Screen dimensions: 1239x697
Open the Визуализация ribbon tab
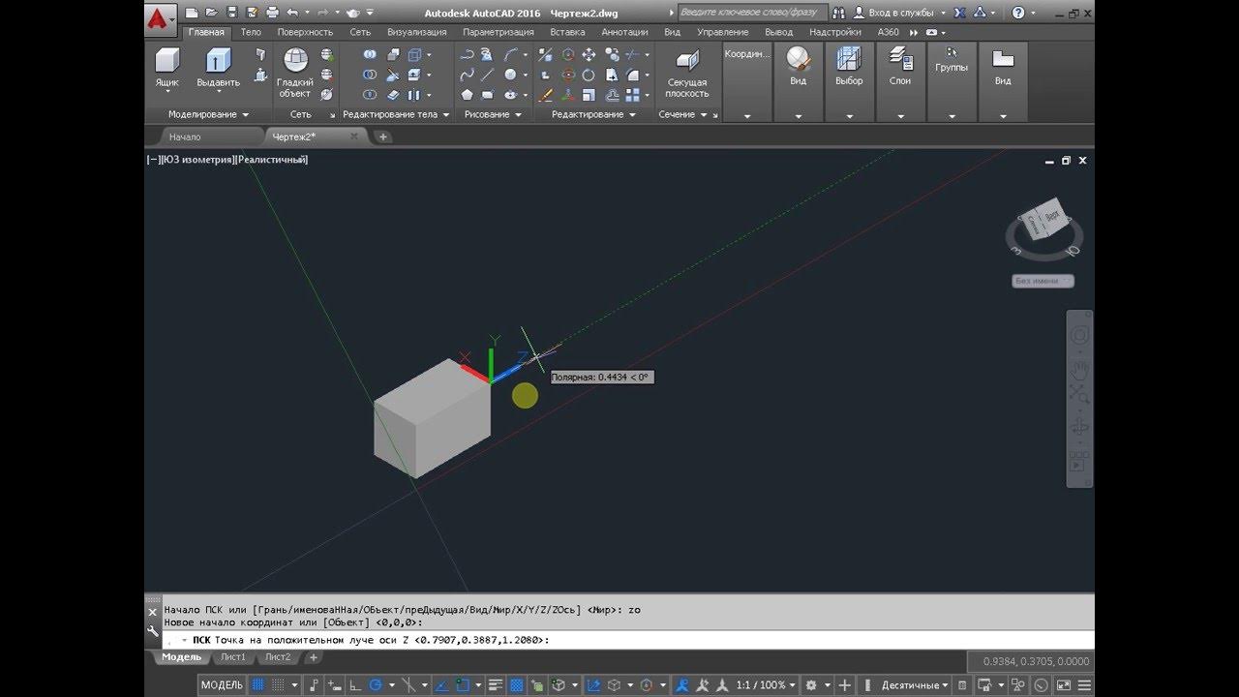(x=417, y=32)
